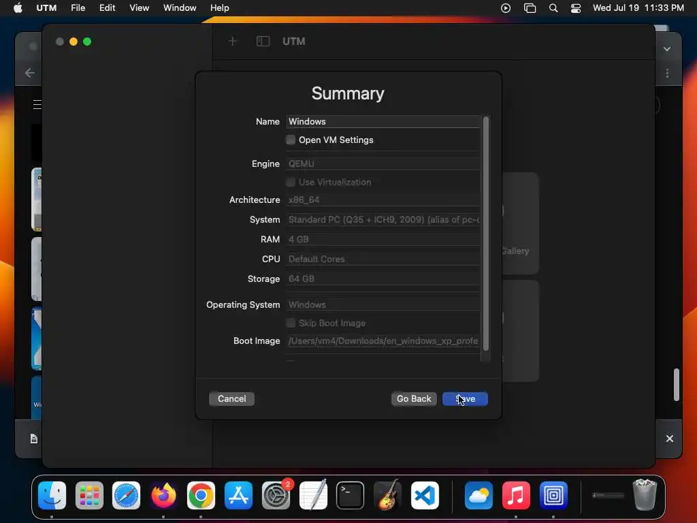The width and height of the screenshot is (697, 523).
Task: Click the Go Back button
Action: coord(414,398)
